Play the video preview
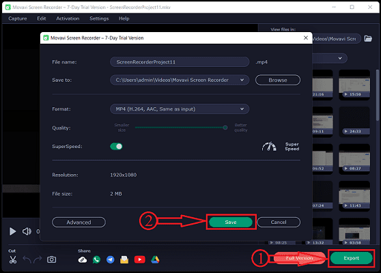The height and width of the screenshot is (273, 381). point(13,231)
